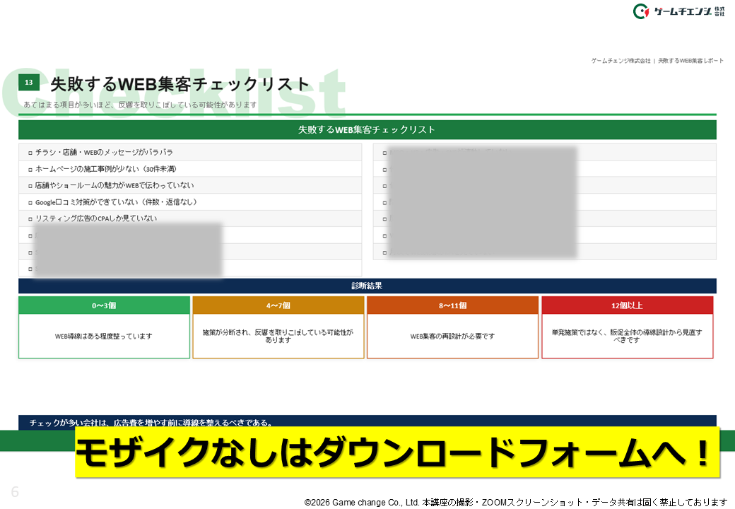Click the header text ゲームチェンジ株式会社 breadcrumb

click(x=621, y=61)
